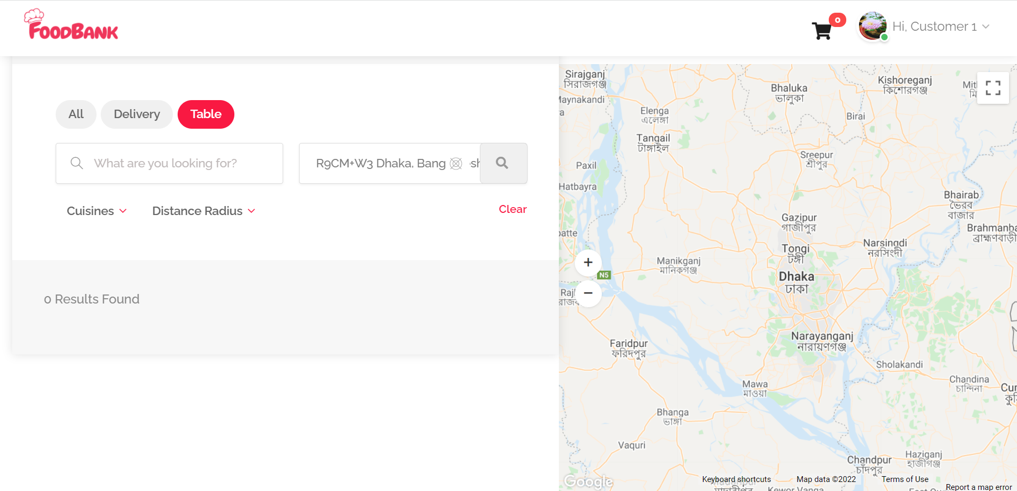Viewport: 1017px width, 491px height.
Task: Click the magnifier search button
Action: coord(503,163)
